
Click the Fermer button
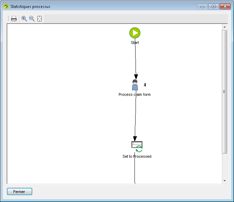pos(19,191)
